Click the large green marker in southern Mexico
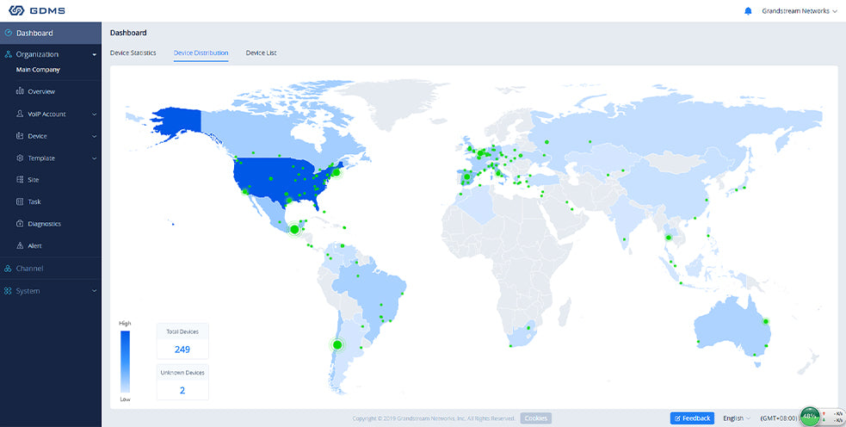 (294, 229)
